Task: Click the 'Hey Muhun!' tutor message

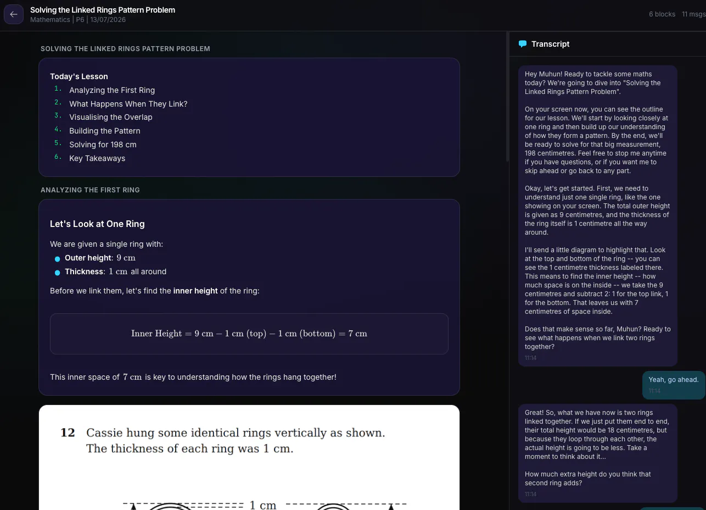Action: pos(598,216)
